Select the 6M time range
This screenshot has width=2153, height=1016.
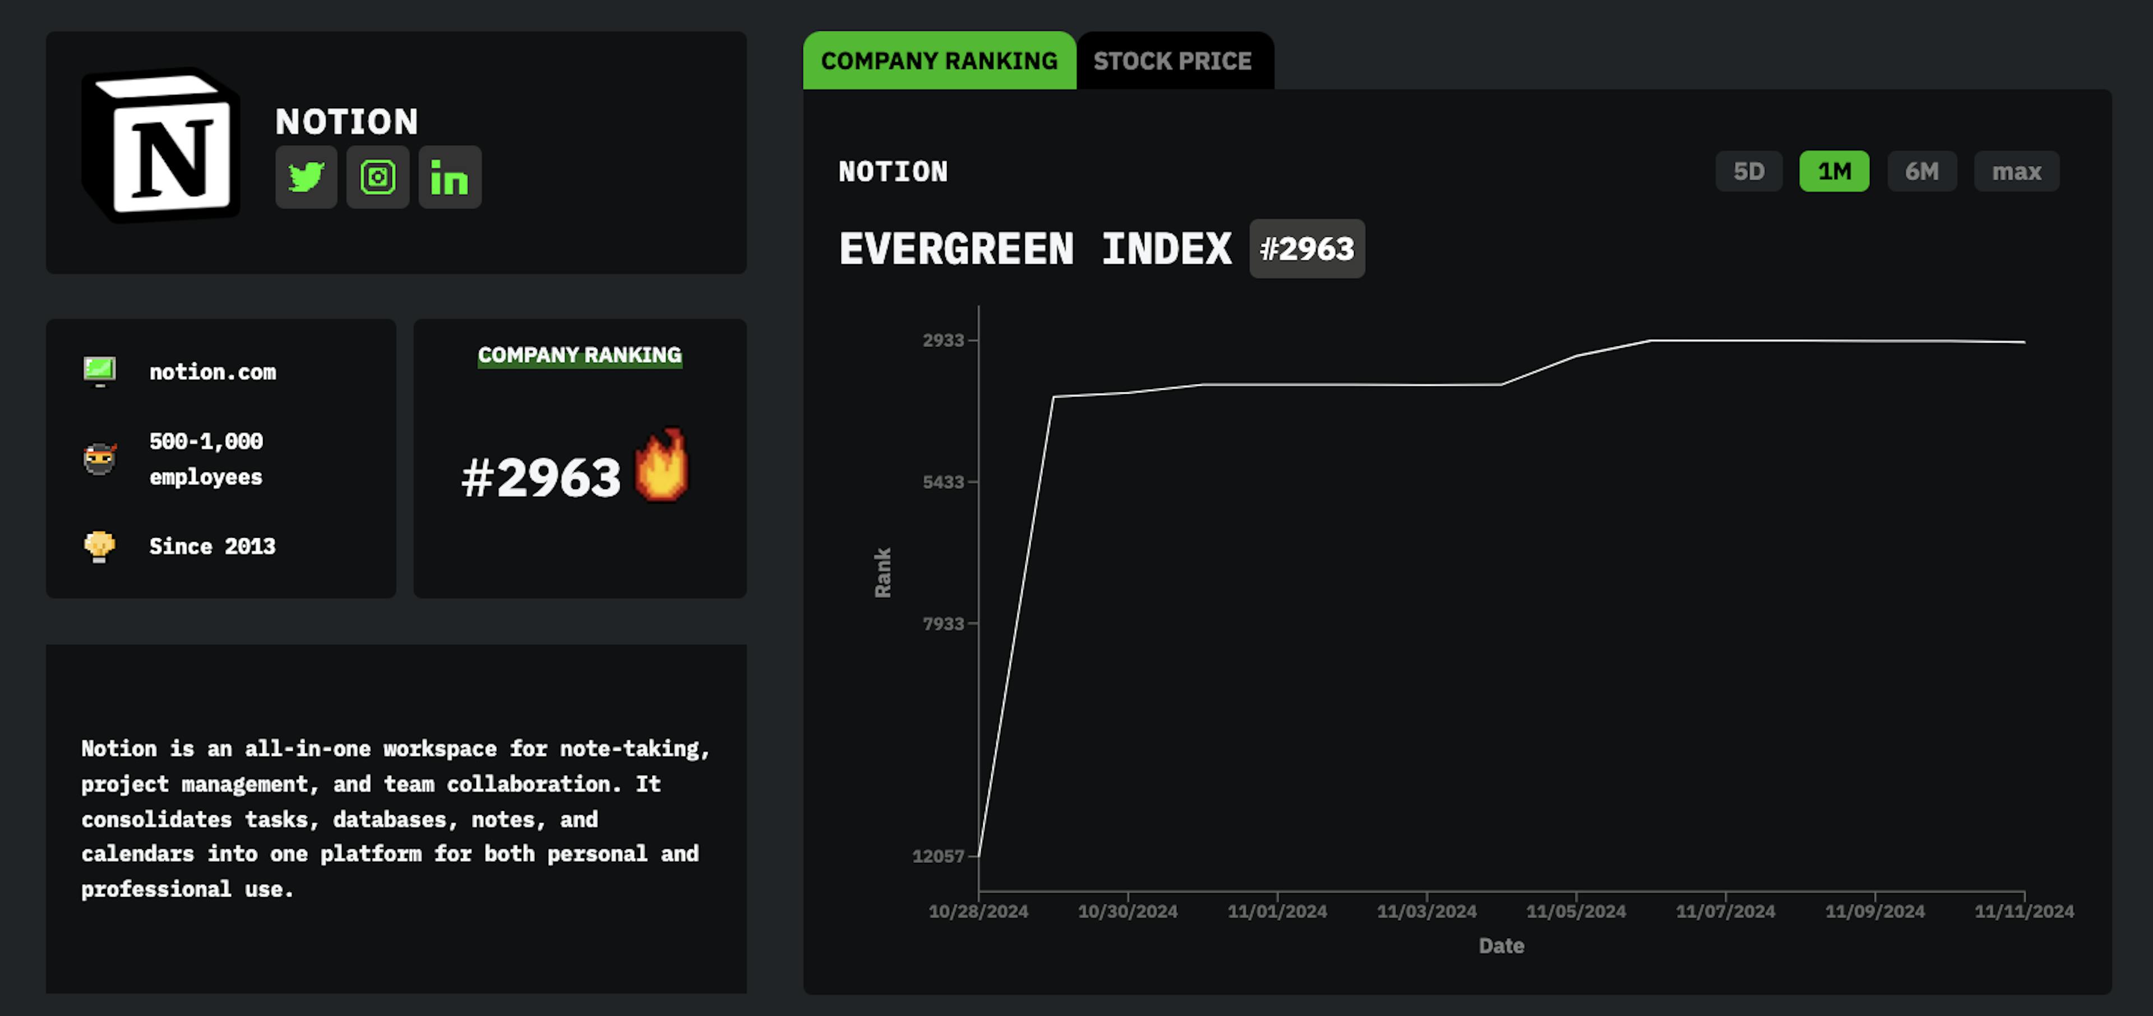tap(1921, 171)
